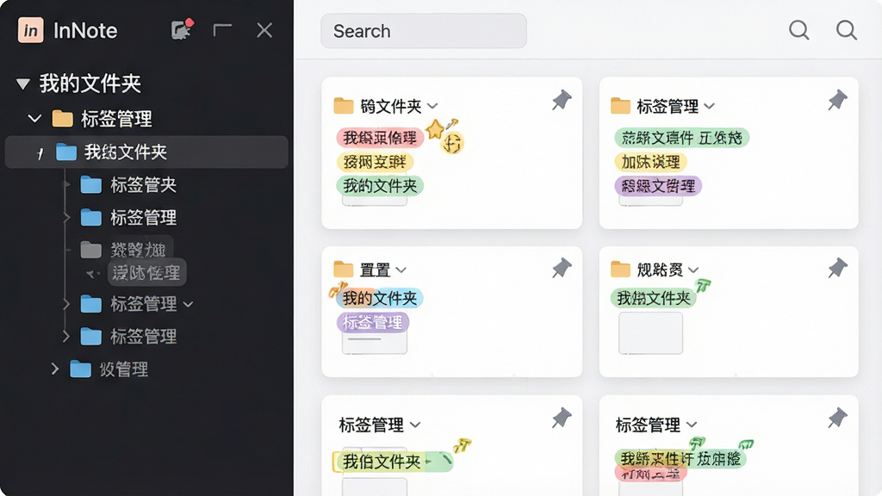Open the 鸫文件夹 card title dropdown

(432, 106)
